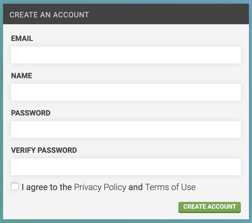Select the verify password input box
The height and width of the screenshot is (223, 252).
(x=126, y=166)
